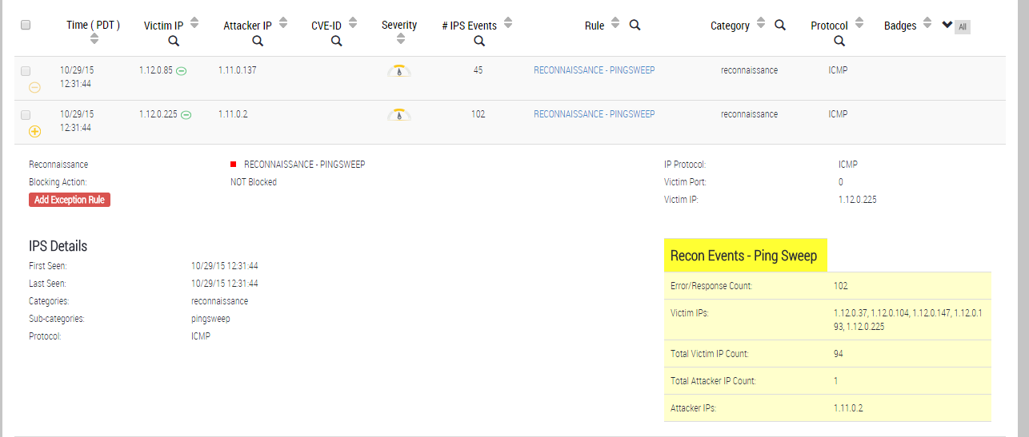Check the row checkbox for victim 1.12.0.85
The width and height of the screenshot is (1029, 437).
(26, 71)
